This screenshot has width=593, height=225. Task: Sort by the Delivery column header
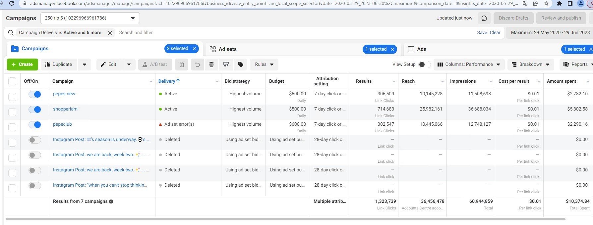(x=169, y=81)
